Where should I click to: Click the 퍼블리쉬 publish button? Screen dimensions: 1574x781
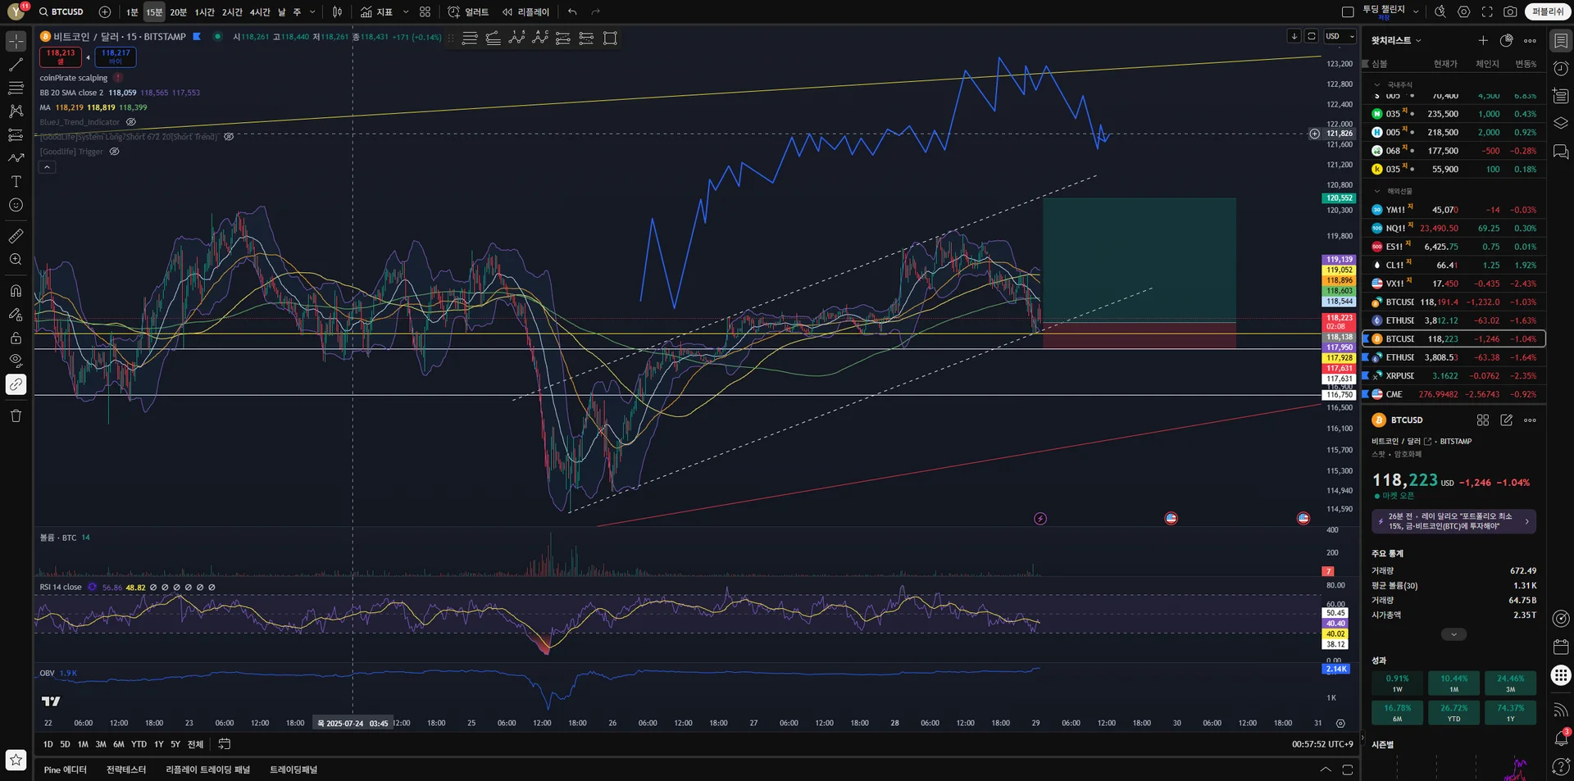tap(1547, 11)
